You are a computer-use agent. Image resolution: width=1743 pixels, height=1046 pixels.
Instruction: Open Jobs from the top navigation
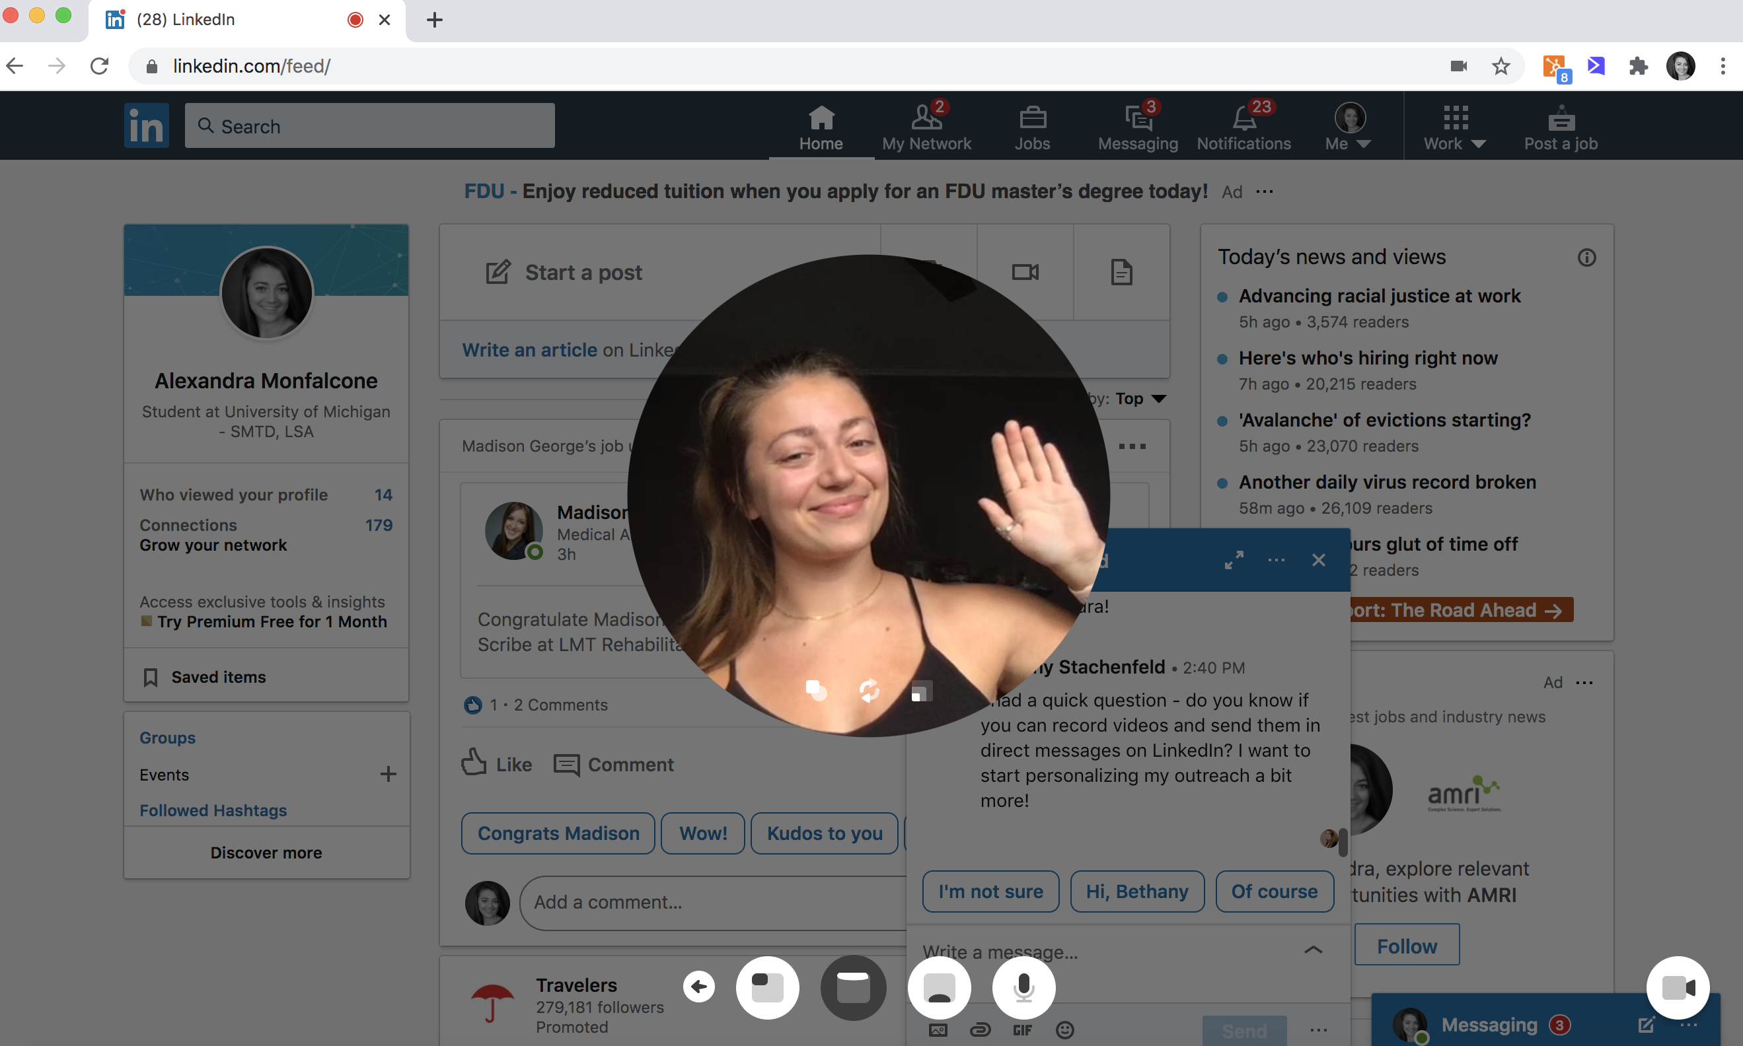click(1032, 127)
